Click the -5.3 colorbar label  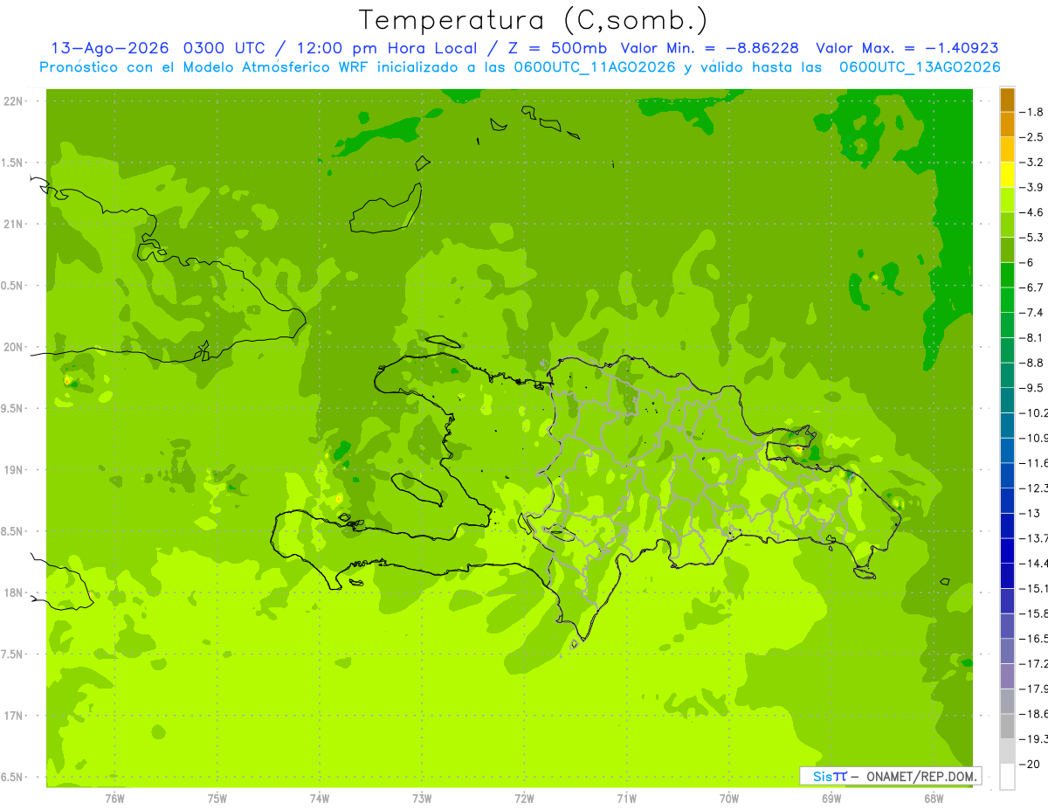pyautogui.click(x=1031, y=237)
